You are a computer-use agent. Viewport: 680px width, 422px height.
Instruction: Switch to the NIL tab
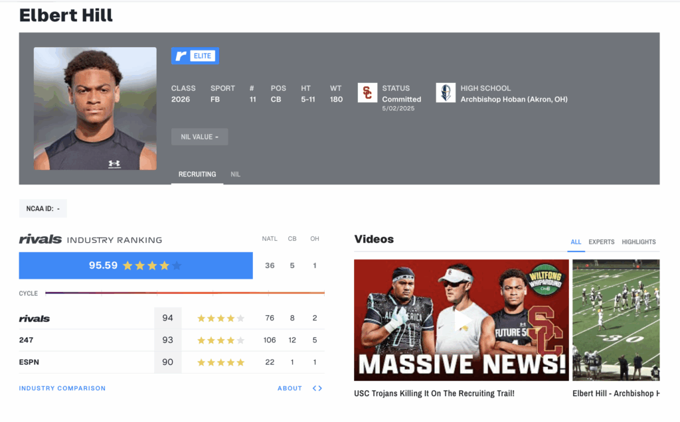(235, 175)
